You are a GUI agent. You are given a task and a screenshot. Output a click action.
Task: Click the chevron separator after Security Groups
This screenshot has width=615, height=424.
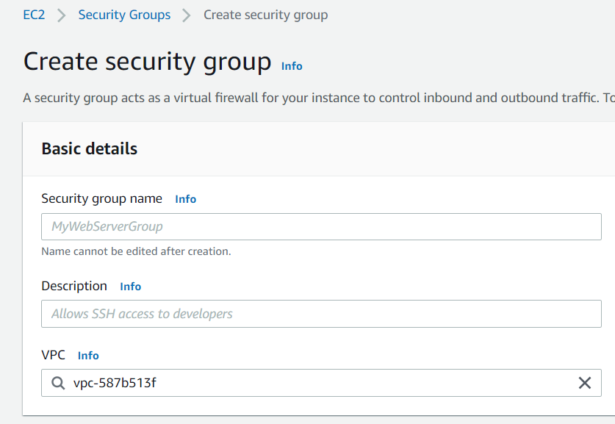187,15
